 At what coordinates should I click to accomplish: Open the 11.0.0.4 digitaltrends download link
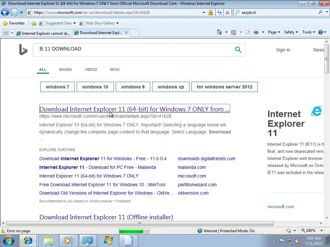point(103,159)
